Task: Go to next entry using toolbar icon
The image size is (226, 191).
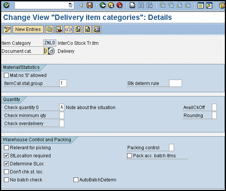Action: tap(88, 29)
